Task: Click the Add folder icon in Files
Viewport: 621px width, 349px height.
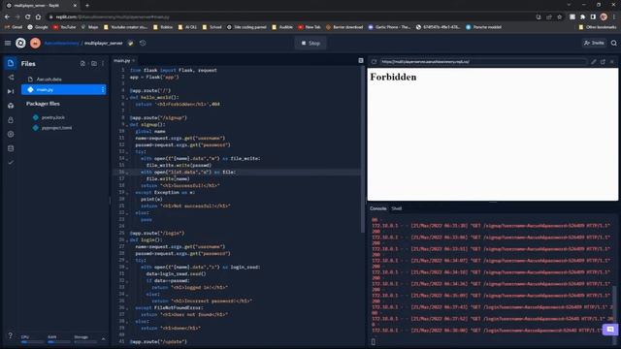Action: coord(94,64)
